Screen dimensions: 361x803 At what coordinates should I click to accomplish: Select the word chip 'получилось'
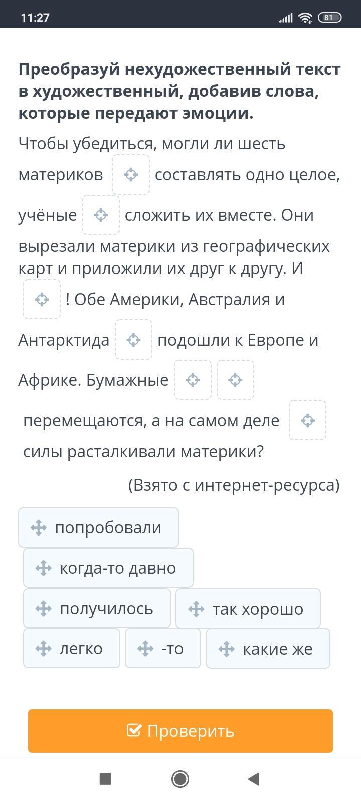[x=97, y=608]
